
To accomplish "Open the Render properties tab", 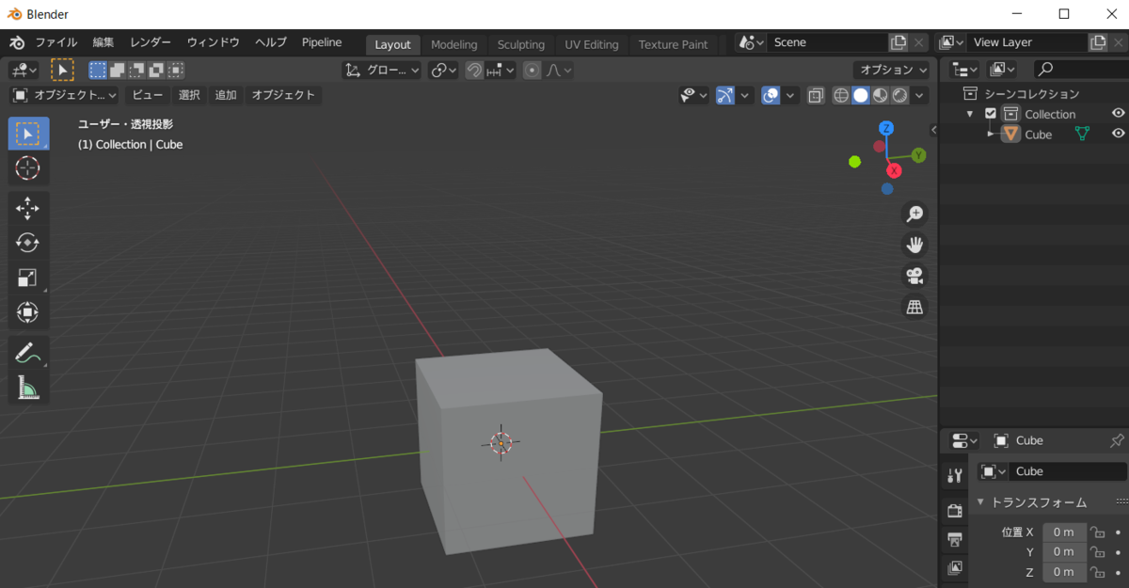I will click(955, 510).
